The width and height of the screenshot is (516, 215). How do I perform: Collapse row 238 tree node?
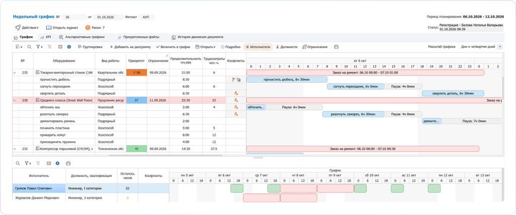15,100
